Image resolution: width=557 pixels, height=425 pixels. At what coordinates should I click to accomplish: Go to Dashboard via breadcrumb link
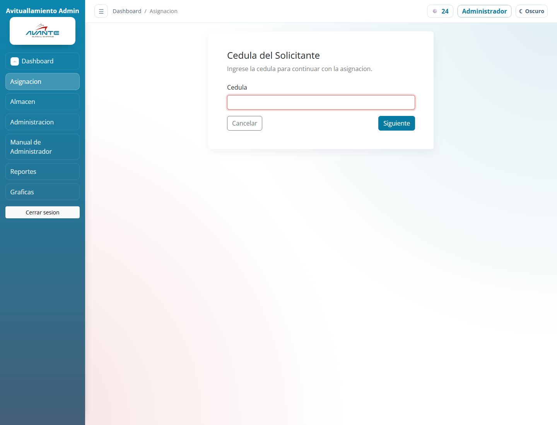(x=127, y=11)
